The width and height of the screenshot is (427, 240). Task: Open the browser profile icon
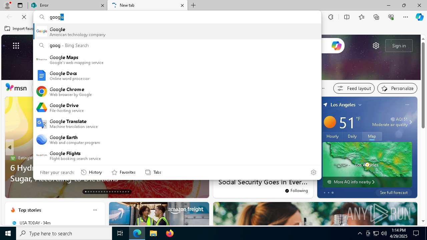click(x=7, y=5)
